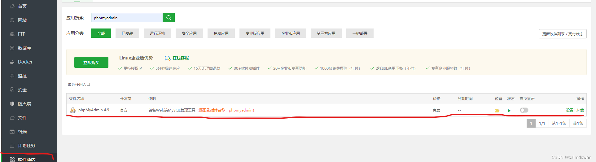The height and width of the screenshot is (162, 596).
Task: Click the 最近使用入口 label
Action: (x=79, y=84)
